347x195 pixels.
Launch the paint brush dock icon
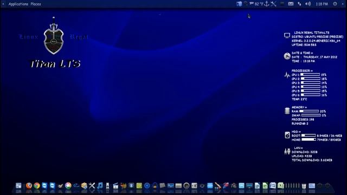point(217,186)
